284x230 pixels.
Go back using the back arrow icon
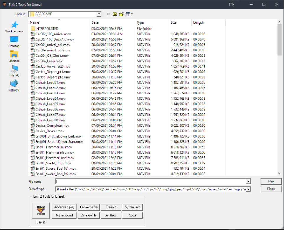[108, 14]
